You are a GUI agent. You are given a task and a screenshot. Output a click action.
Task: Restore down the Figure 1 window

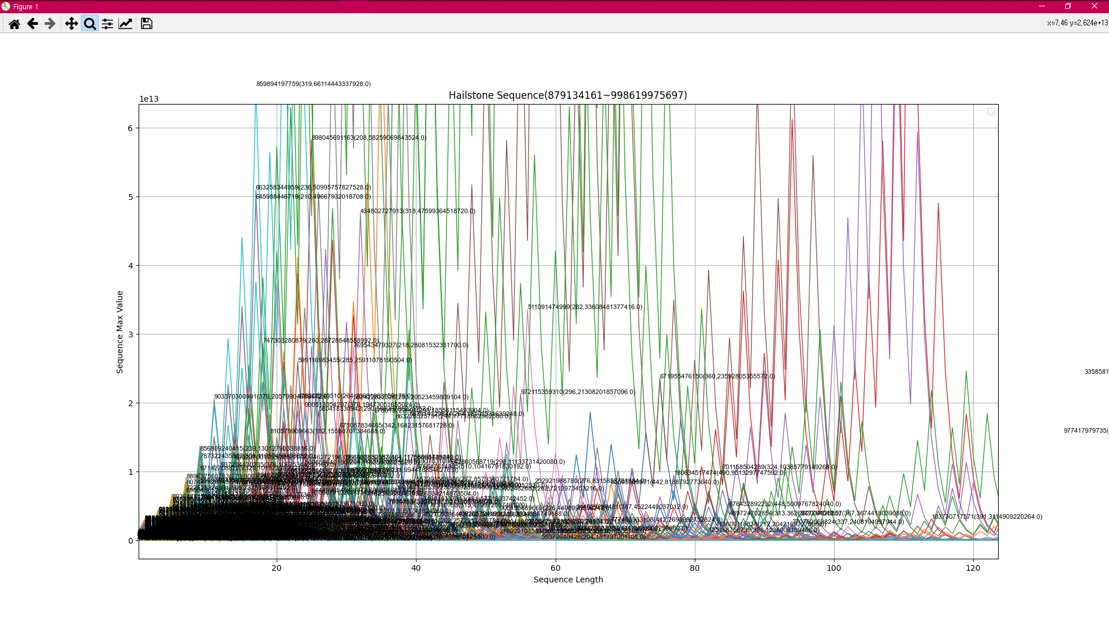click(x=1068, y=6)
